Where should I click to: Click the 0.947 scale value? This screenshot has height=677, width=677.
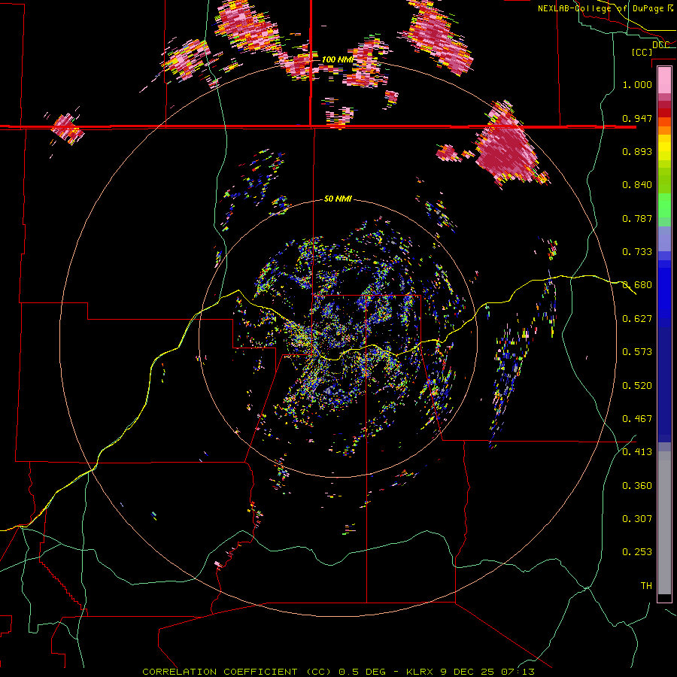tap(637, 118)
